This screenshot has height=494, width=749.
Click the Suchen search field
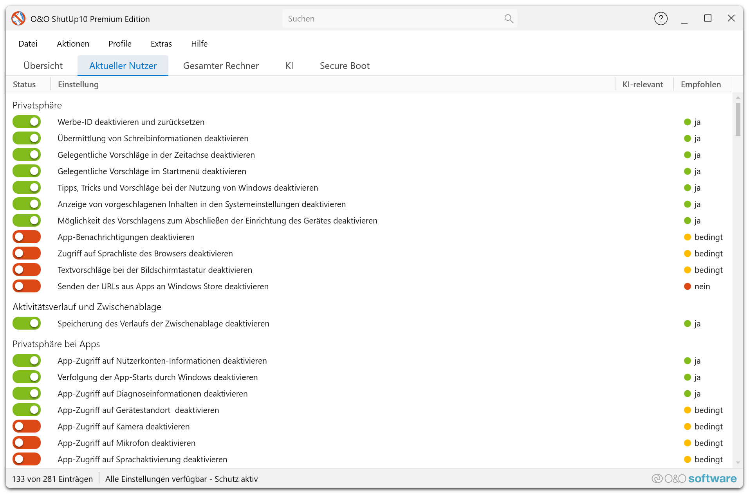click(399, 18)
